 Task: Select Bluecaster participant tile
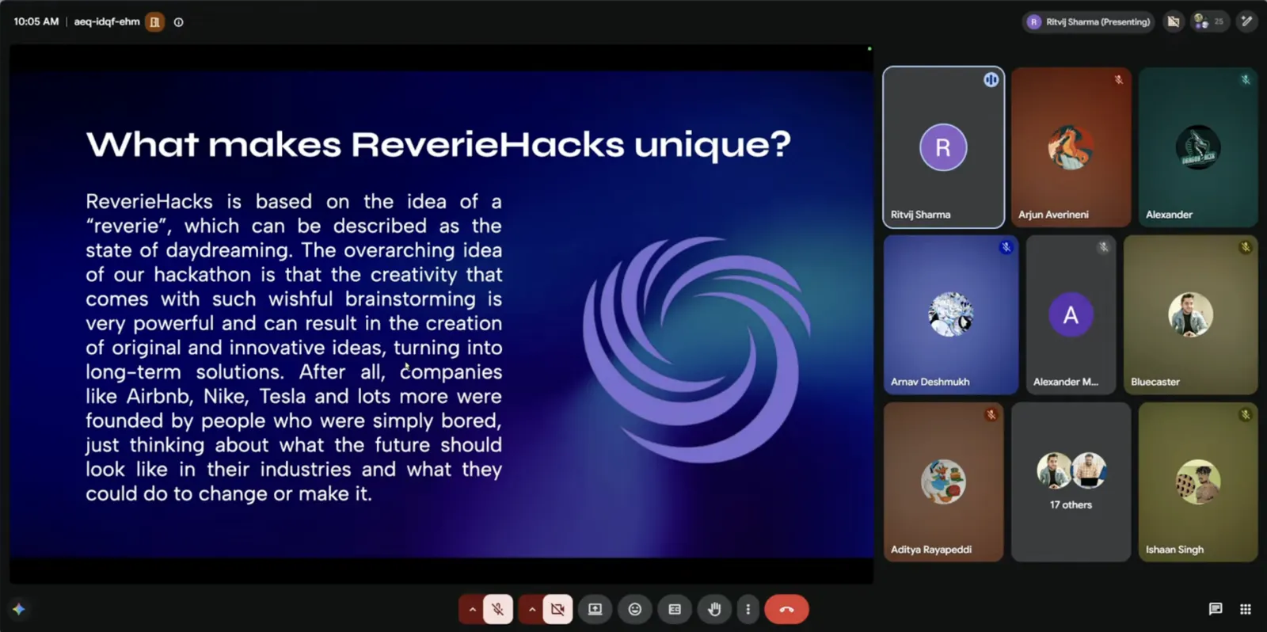pos(1190,314)
